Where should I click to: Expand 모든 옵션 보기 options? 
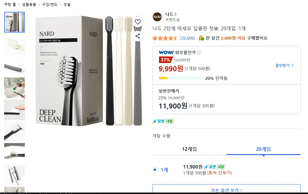pyautogui.click(x=226, y=189)
